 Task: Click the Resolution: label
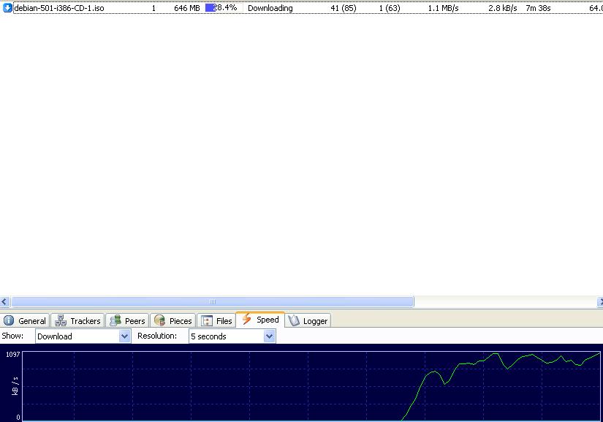[157, 336]
